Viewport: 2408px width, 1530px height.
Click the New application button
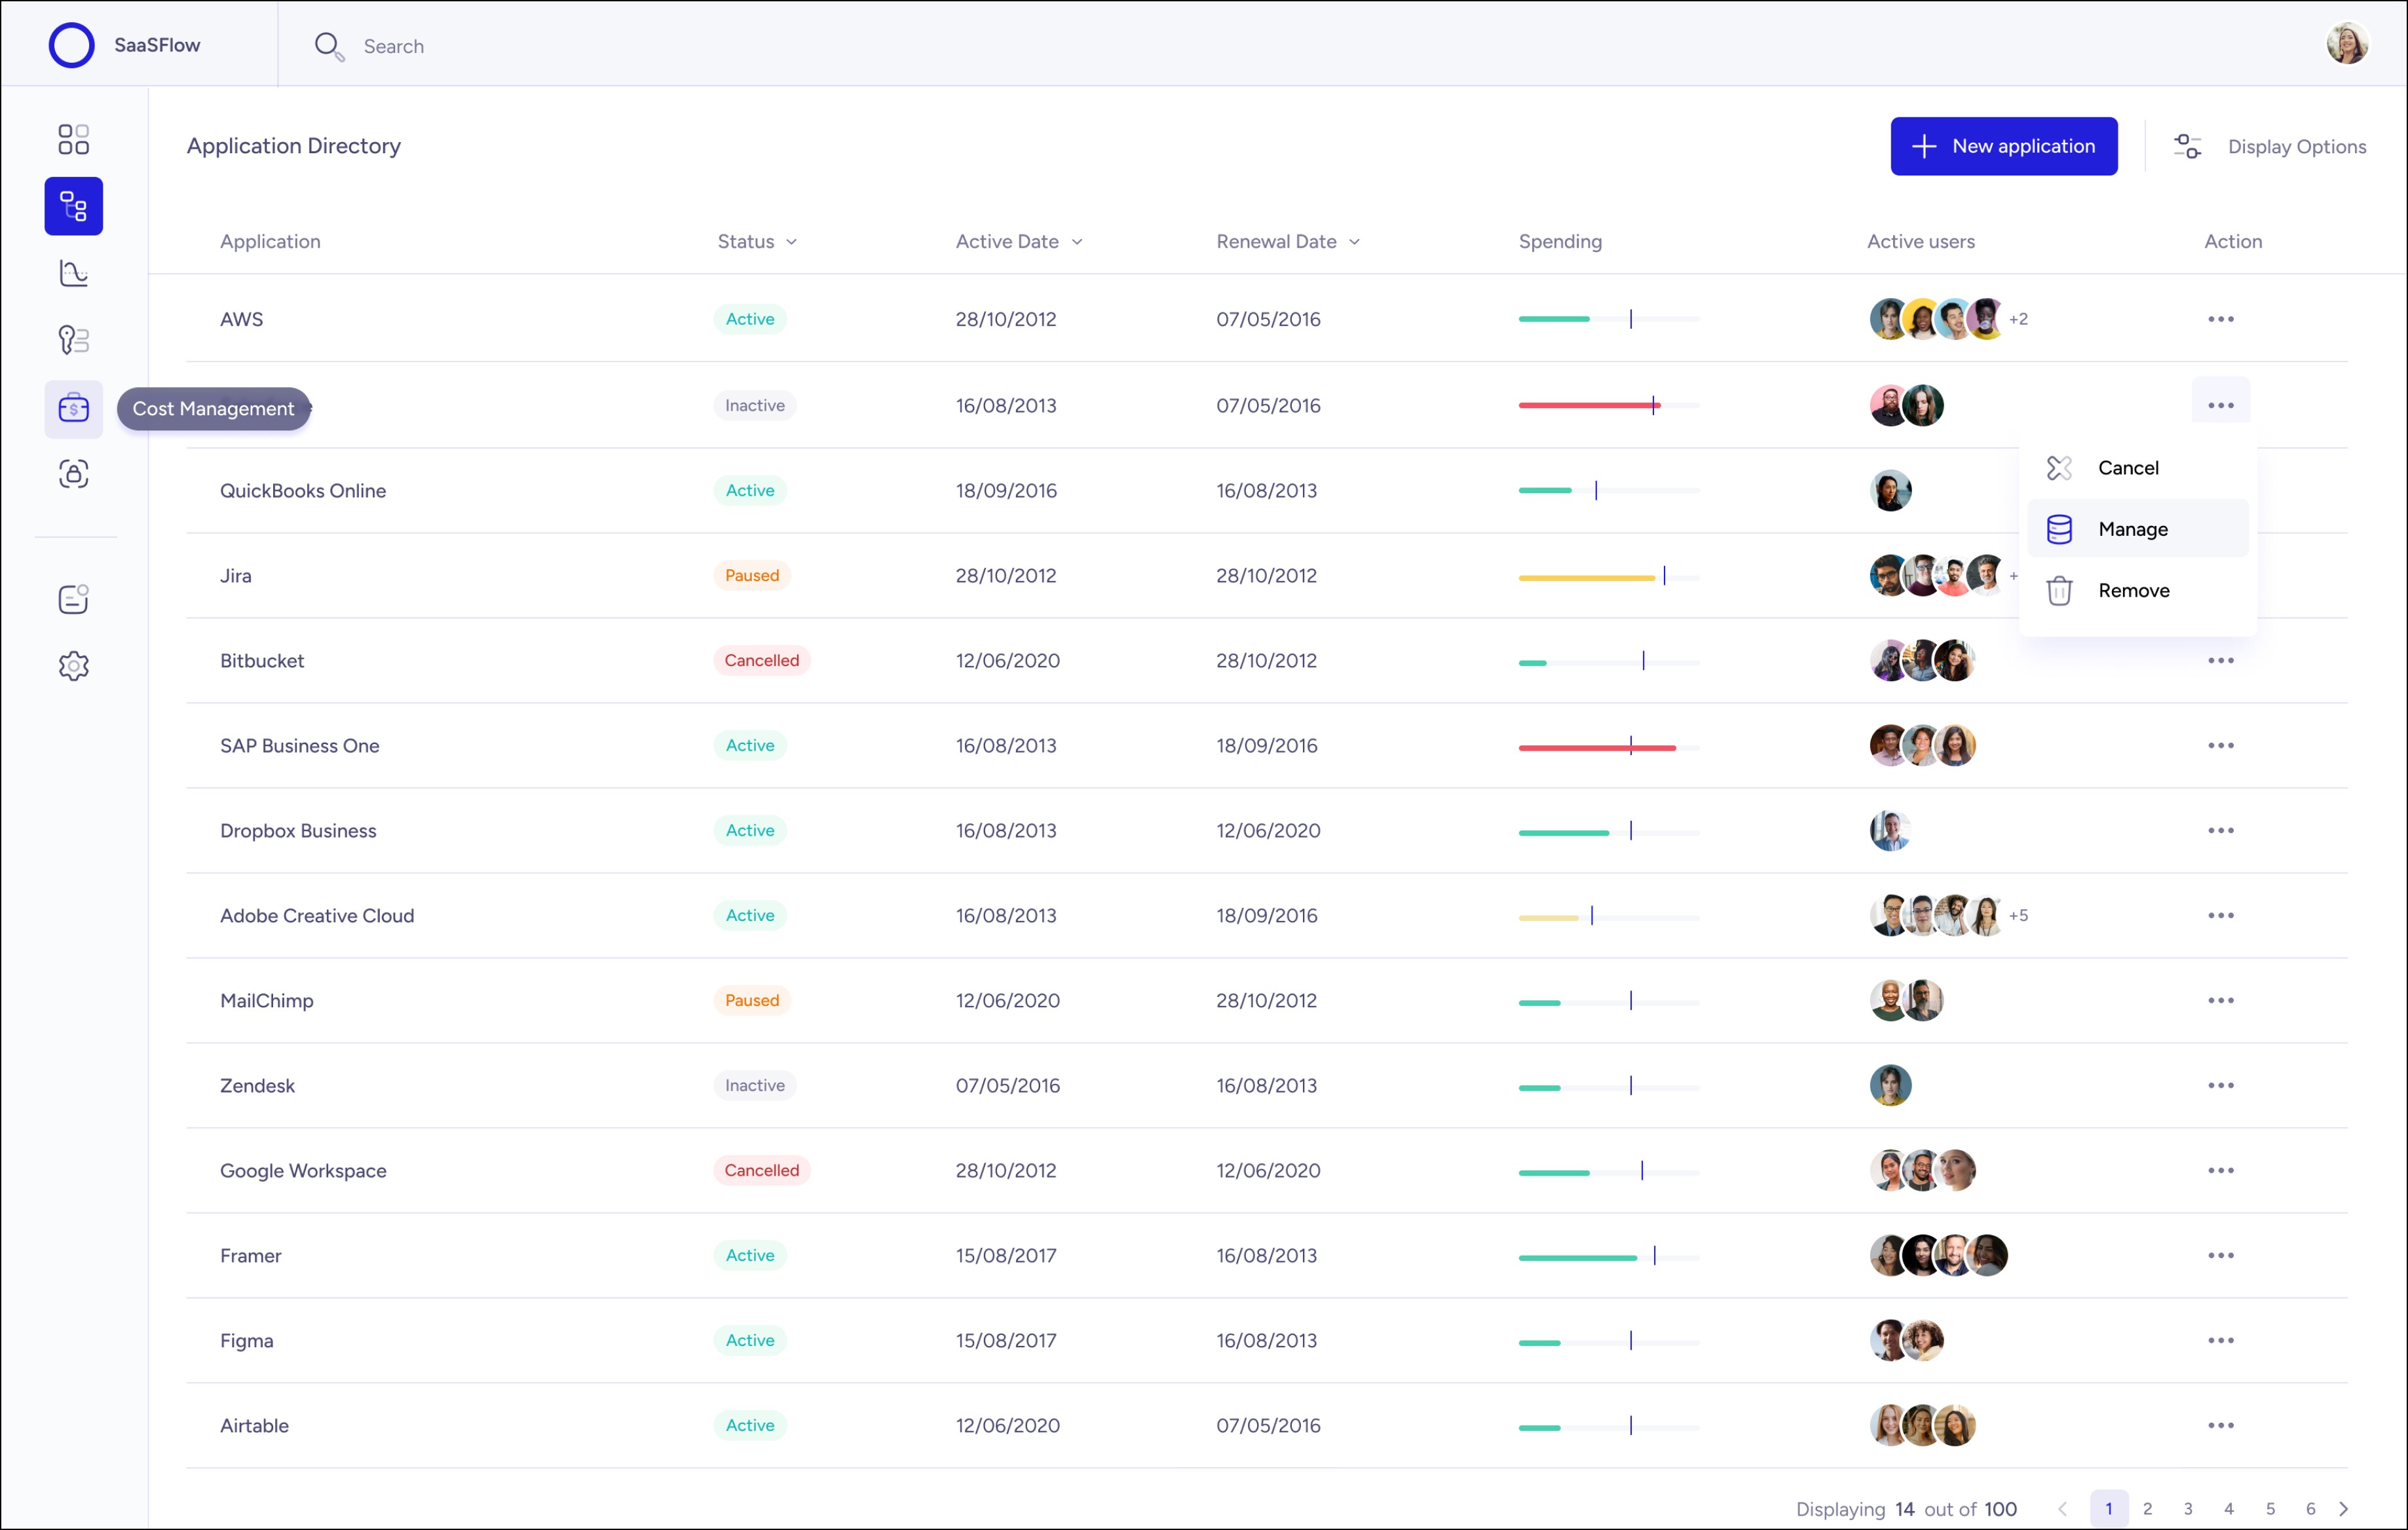(2004, 146)
